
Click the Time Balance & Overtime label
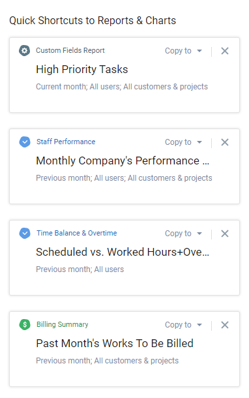click(x=76, y=233)
